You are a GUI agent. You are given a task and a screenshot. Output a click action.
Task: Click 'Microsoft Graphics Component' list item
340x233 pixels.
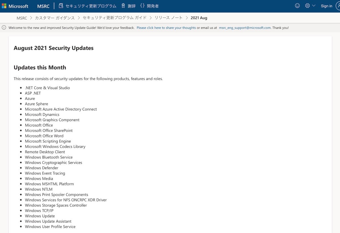pyautogui.click(x=52, y=120)
